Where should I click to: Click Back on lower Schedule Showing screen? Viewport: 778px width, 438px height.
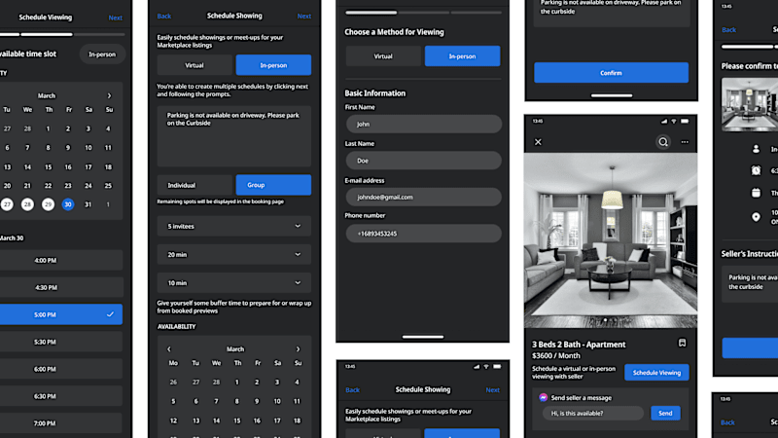[x=352, y=390]
